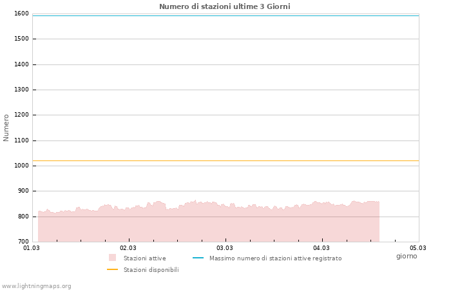Select the Massimo numero di stazioni attive registrato label
Screen dimensions: 451x290
[275, 258]
